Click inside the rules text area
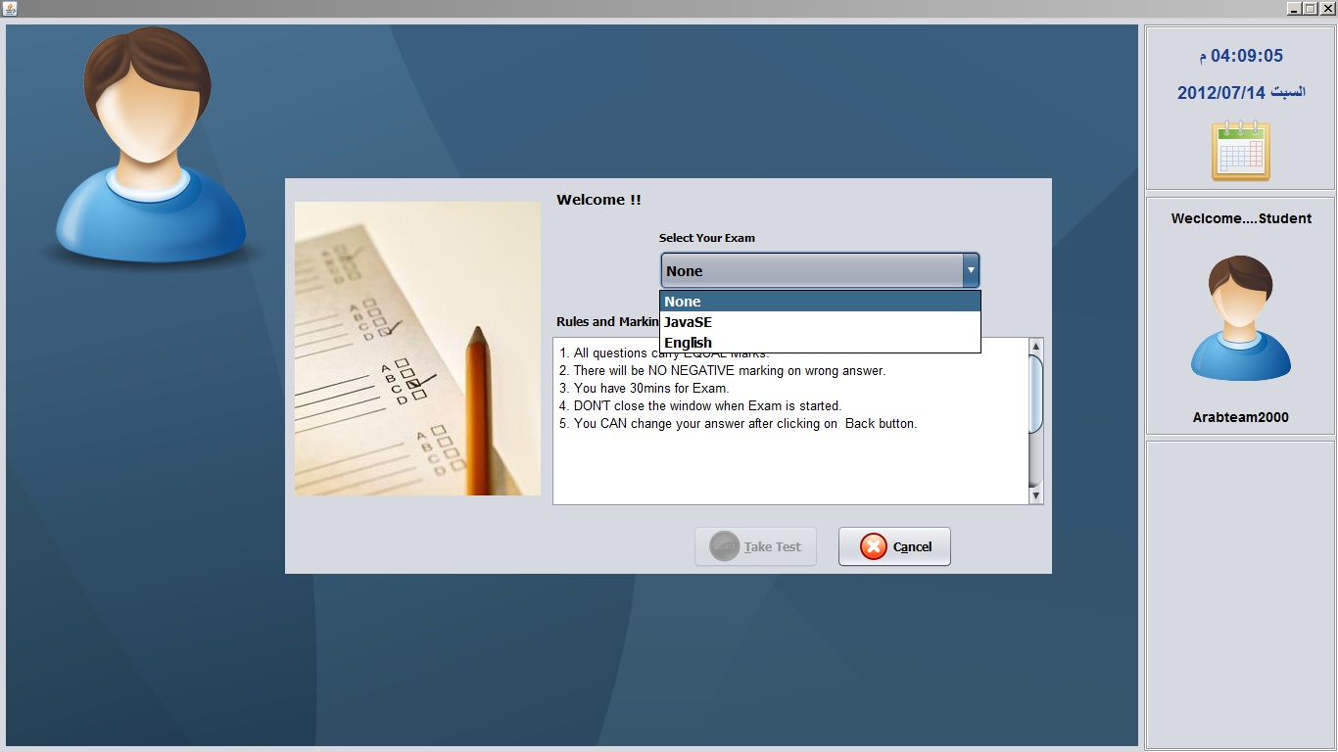Screen dimensions: 1338x752 click(x=790, y=421)
